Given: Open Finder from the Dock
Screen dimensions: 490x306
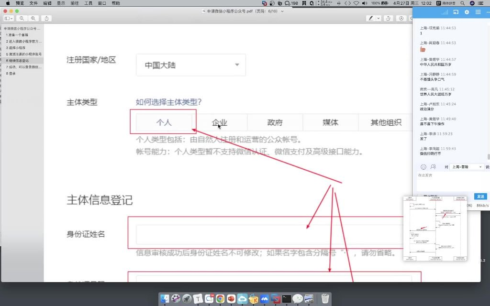Looking at the screenshot, I should tap(165, 299).
